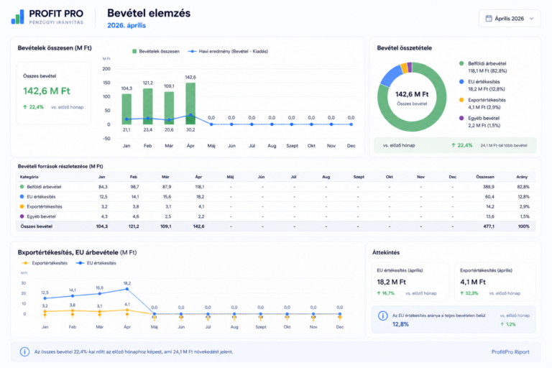Viewport: 552px width, 368px height.
Task: Click the 84,3 January cell
Action: (x=103, y=187)
